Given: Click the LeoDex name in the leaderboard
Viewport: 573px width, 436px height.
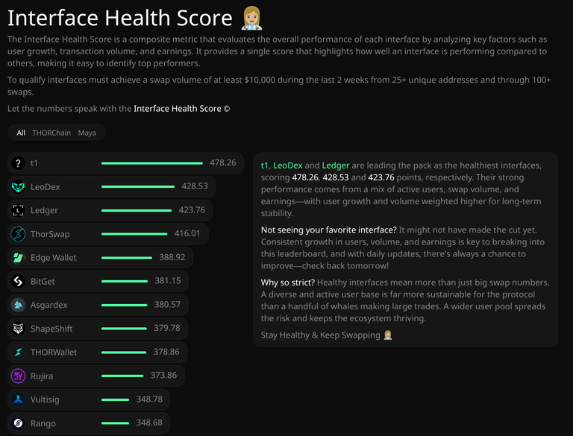Looking at the screenshot, I should [45, 187].
